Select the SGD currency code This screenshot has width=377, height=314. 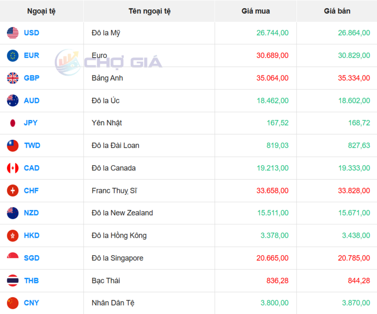[x=32, y=258]
